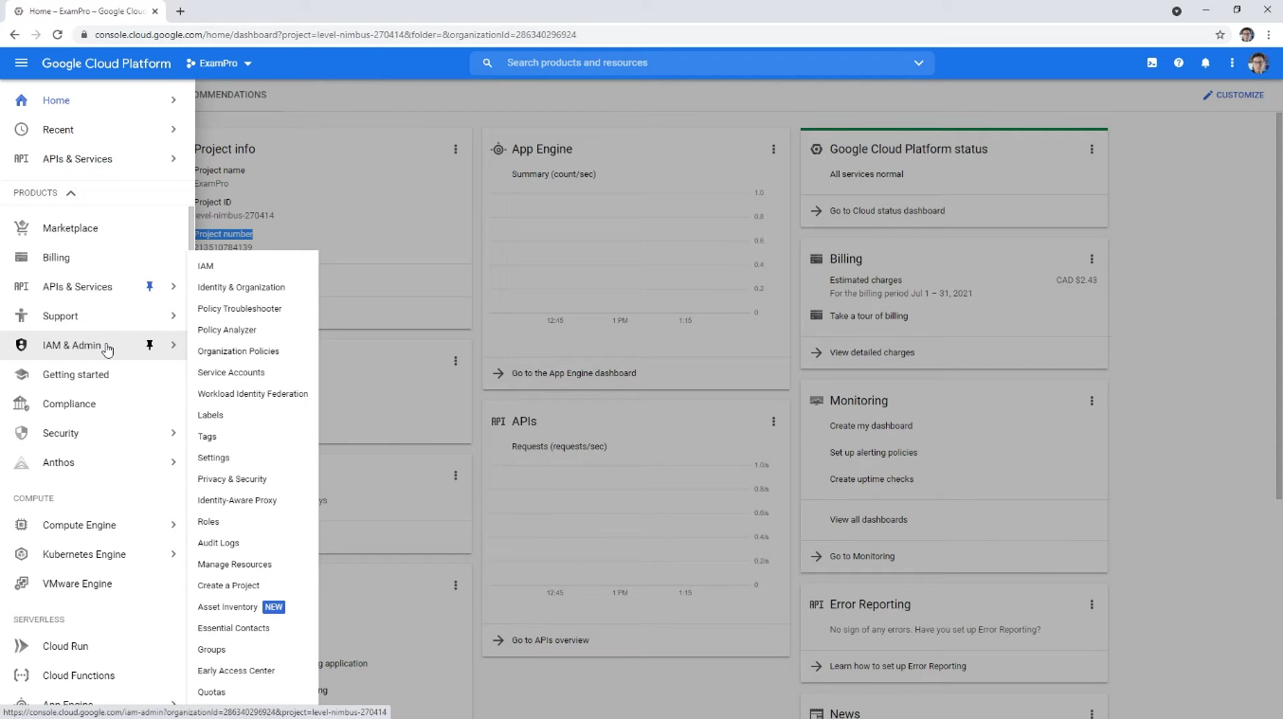The height and width of the screenshot is (719, 1283).
Task: Choose Roles in the IAM submenu
Action: click(208, 522)
